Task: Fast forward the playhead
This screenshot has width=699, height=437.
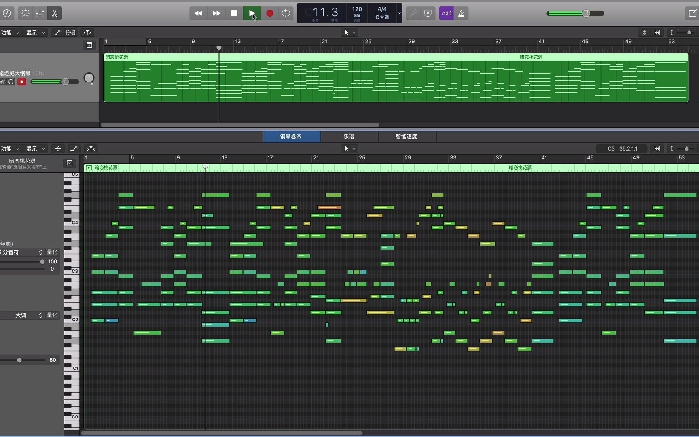Action: (x=216, y=13)
